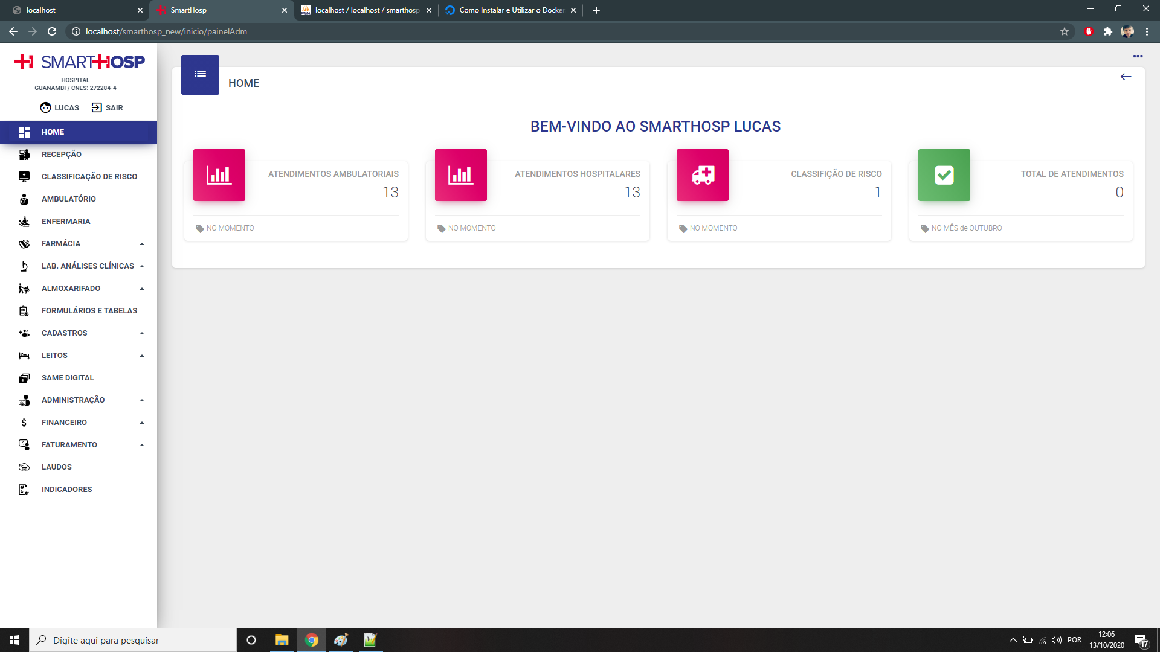Open Google Chrome from the taskbar
The image size is (1160, 652).
(312, 640)
